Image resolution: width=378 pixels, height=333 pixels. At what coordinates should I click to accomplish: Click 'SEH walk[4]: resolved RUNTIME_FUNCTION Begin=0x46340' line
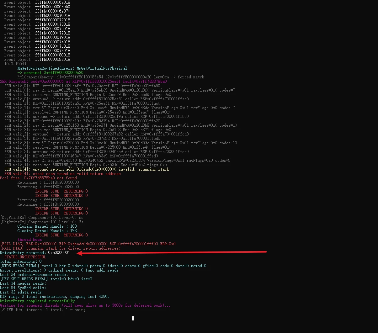(86, 165)
